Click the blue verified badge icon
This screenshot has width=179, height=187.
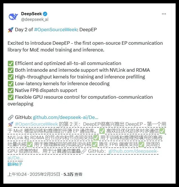[x=45, y=14]
